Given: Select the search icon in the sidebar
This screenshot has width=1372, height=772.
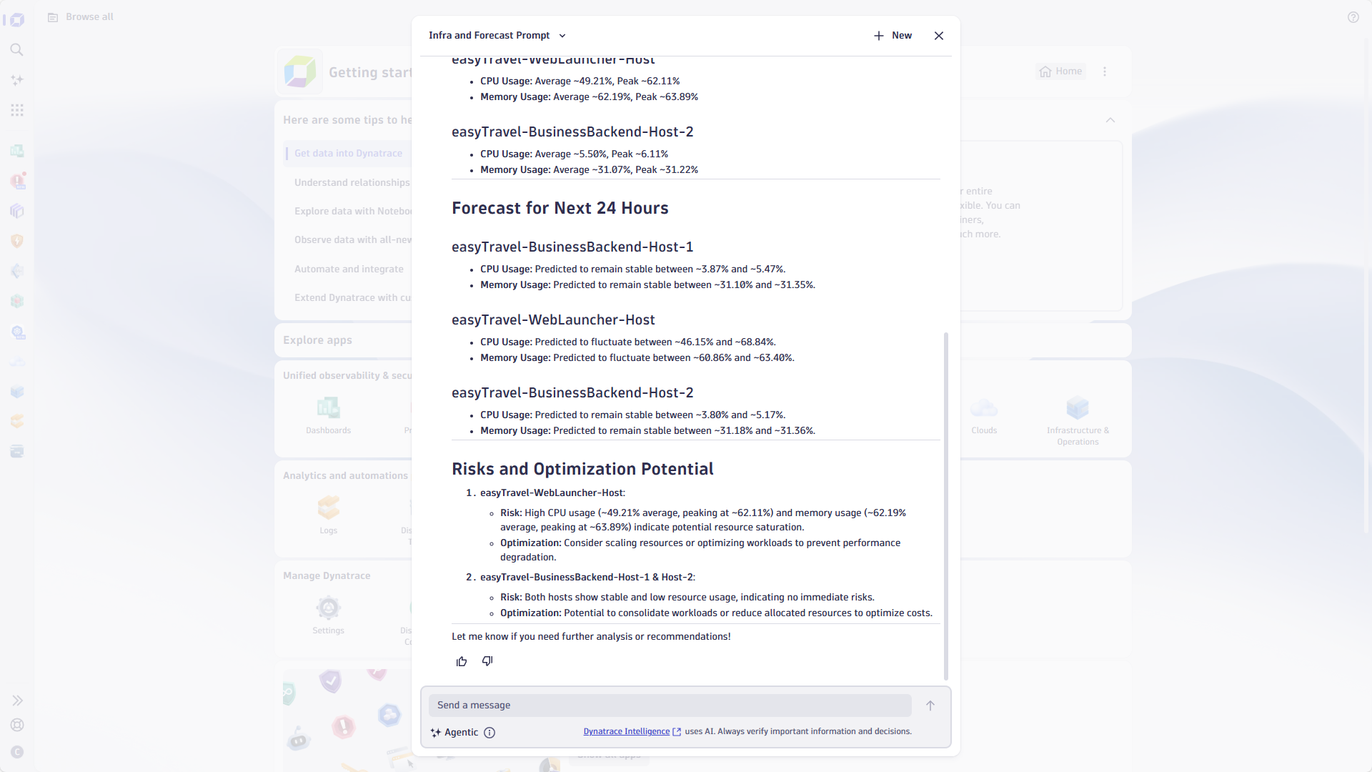Looking at the screenshot, I should [x=17, y=50].
